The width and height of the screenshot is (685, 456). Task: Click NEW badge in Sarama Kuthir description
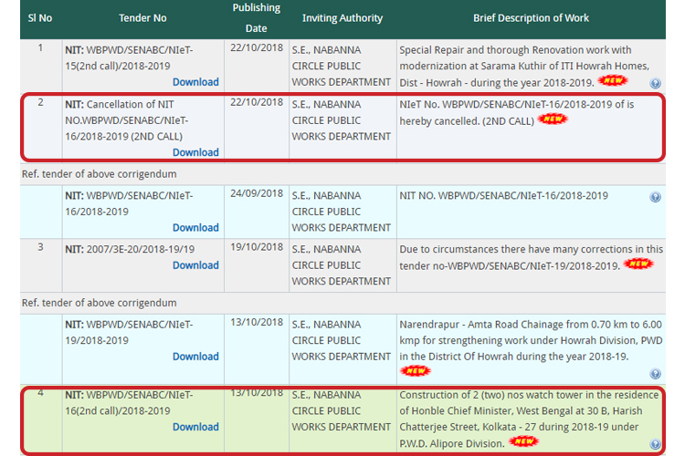coord(613,82)
